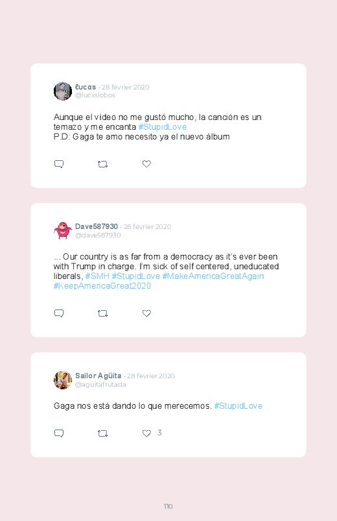
Task: Retweet the Dave587930 tweet
Action: click(x=102, y=313)
